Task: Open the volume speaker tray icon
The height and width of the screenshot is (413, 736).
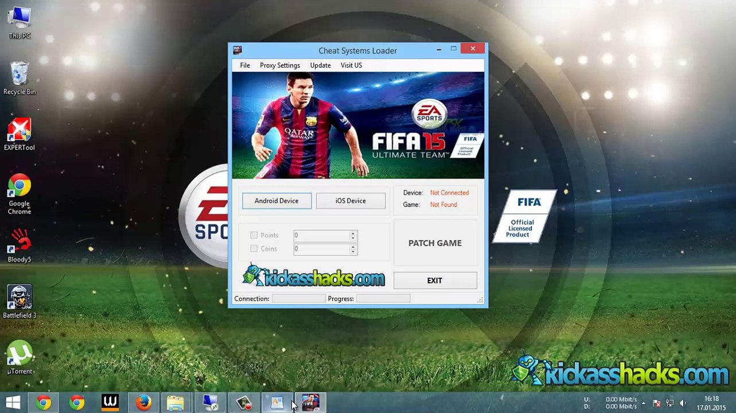Action: 683,403
